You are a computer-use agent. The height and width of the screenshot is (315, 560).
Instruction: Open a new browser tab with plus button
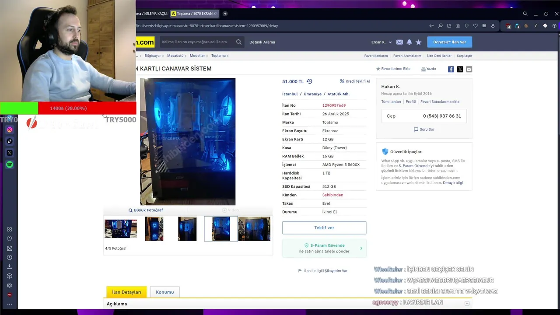click(225, 14)
